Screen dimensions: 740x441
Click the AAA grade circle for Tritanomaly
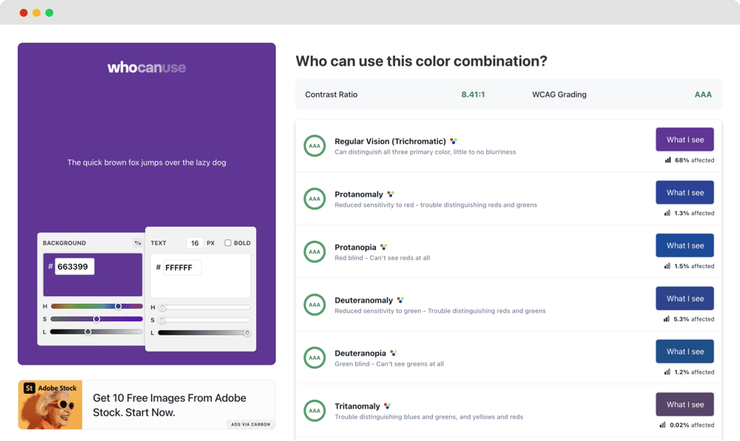pyautogui.click(x=314, y=411)
